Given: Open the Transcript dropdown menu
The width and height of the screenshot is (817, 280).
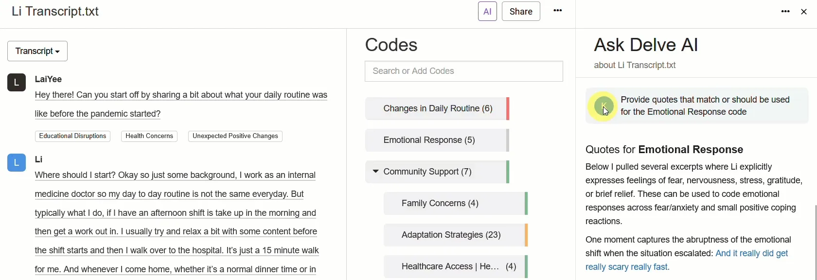Looking at the screenshot, I should (37, 51).
